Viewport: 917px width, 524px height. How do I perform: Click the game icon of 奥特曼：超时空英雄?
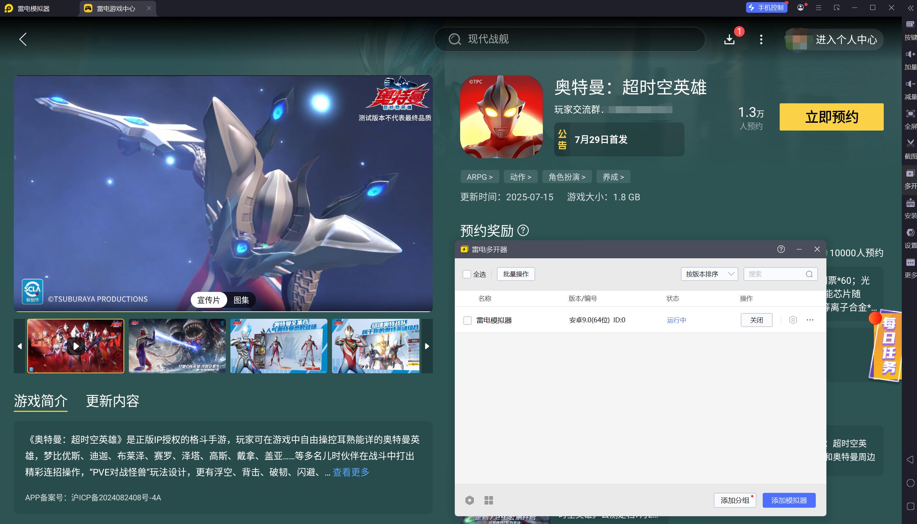tap(502, 117)
